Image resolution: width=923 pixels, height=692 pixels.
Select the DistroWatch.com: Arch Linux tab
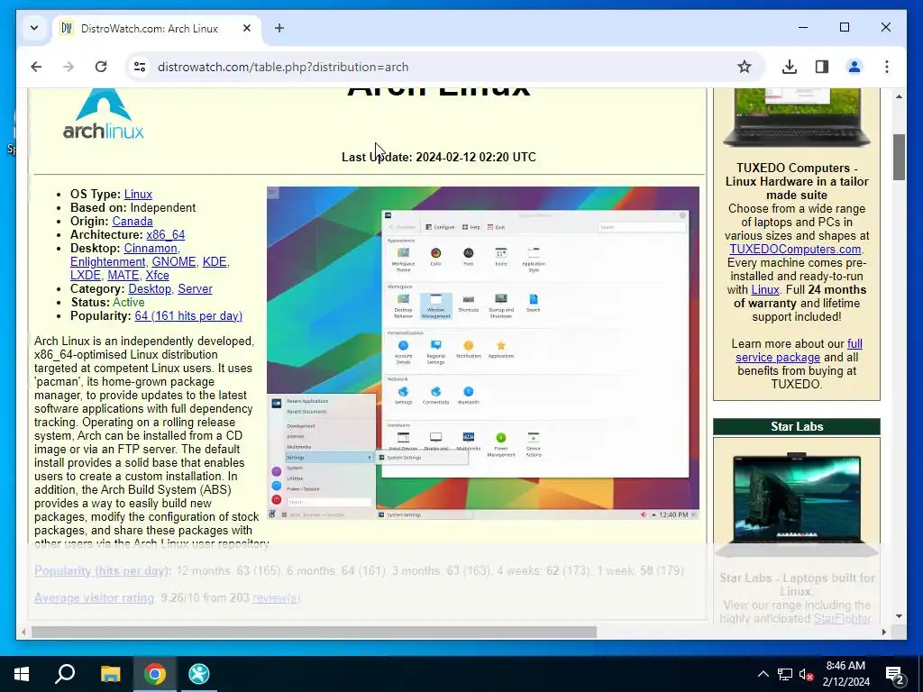click(150, 28)
